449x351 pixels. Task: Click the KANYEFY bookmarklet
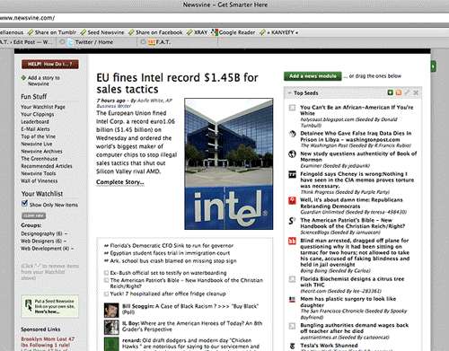pyautogui.click(x=278, y=32)
